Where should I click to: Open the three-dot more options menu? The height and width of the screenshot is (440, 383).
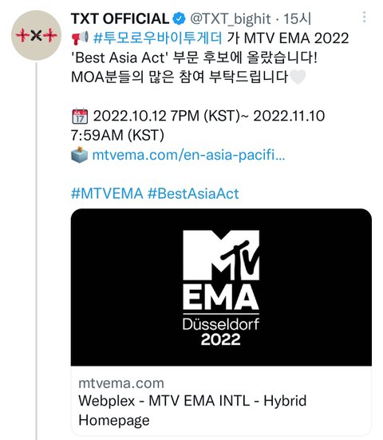coord(364,17)
